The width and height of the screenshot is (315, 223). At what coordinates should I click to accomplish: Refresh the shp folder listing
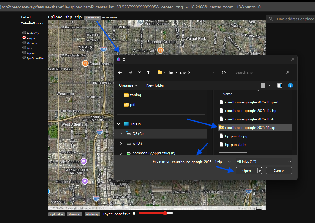[x=223, y=72]
